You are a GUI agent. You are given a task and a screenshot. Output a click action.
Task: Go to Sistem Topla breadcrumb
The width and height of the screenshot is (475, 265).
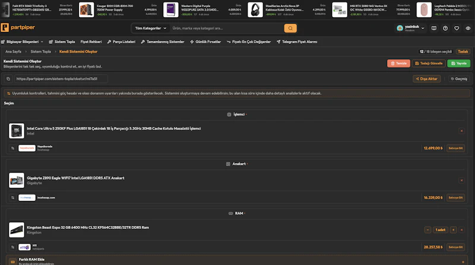pos(40,52)
